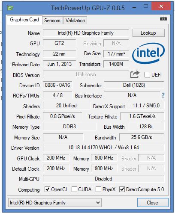Toggle the OpenCL checkbox
Viewport: 175px width, 213px height.
(x=47, y=189)
